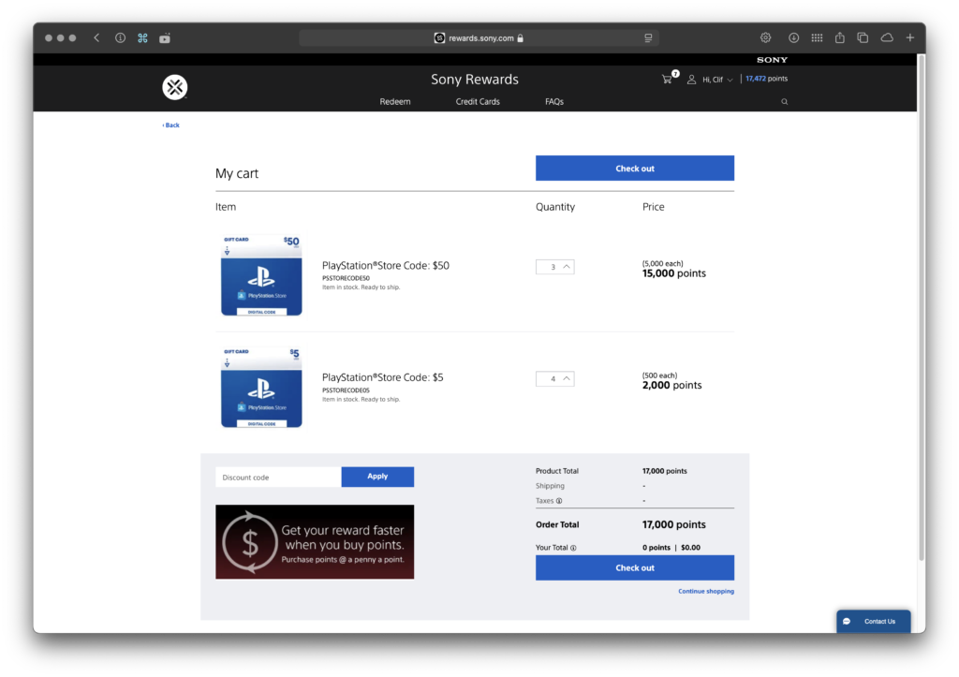
Task: Click the Your Total info icon
Action: click(573, 548)
